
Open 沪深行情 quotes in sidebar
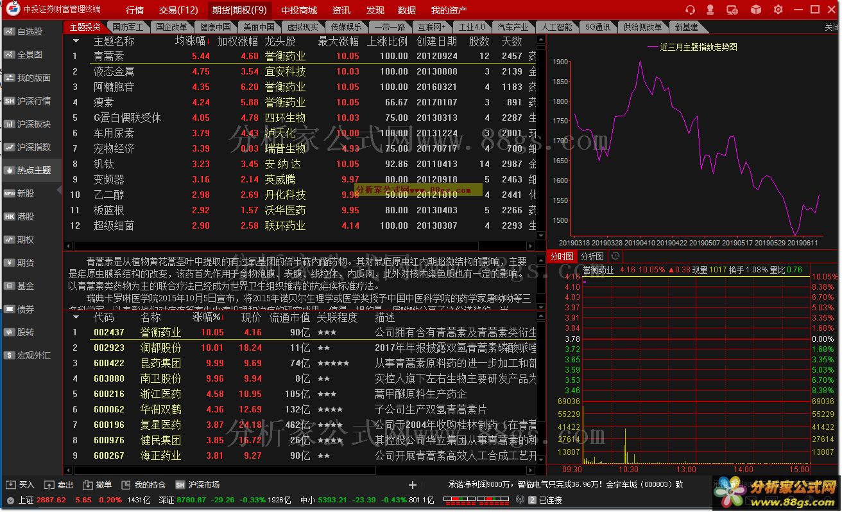coord(31,101)
